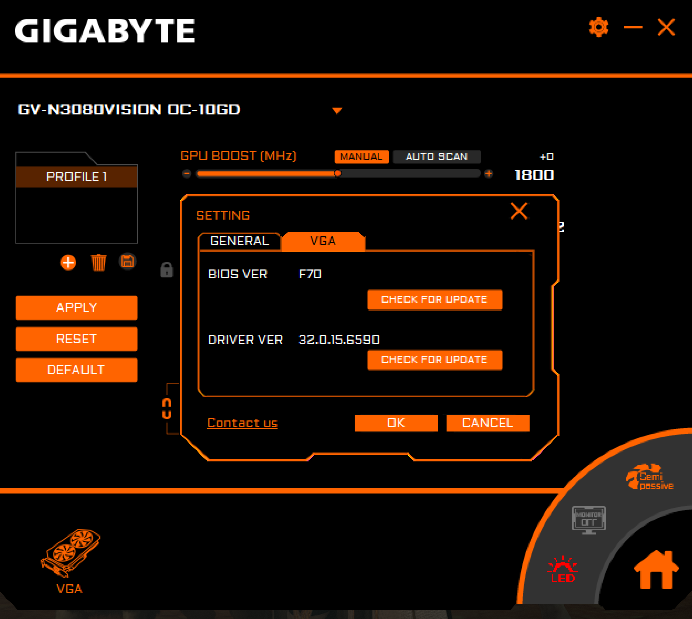Click the RESET button
Screen dimensions: 692x619
coord(76,339)
